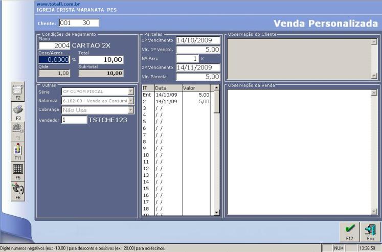Exit using the Esc door button
This screenshot has height=252, width=382.
coord(370,232)
